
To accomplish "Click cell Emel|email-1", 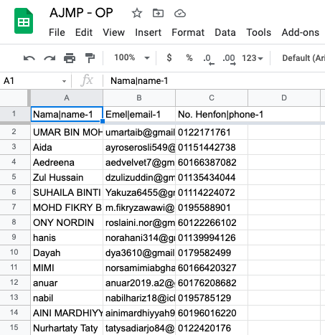I will coord(139,114).
